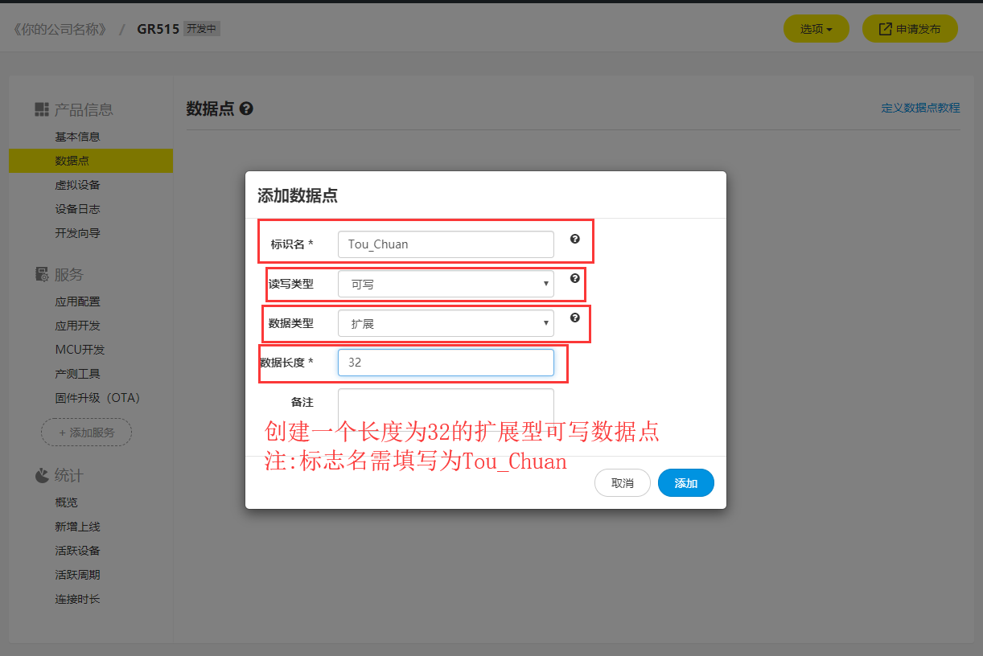The width and height of the screenshot is (983, 656).
Task: Click the pie chart icon next to 统计
Action: (41, 475)
